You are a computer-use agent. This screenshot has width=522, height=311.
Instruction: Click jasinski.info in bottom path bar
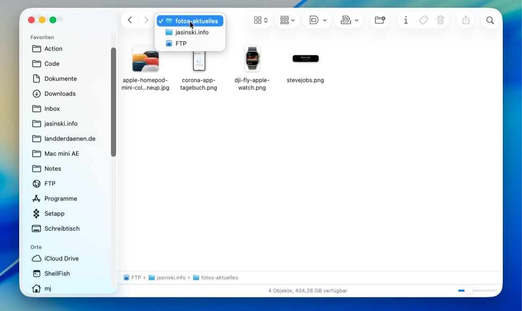(170, 278)
